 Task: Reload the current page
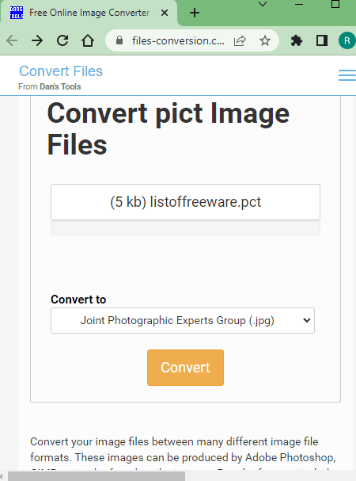[62, 40]
